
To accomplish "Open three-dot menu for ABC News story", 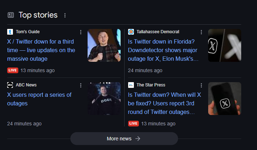I will coord(81,85).
